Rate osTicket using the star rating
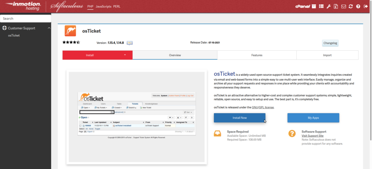This screenshot has height=169, width=372. point(71,42)
